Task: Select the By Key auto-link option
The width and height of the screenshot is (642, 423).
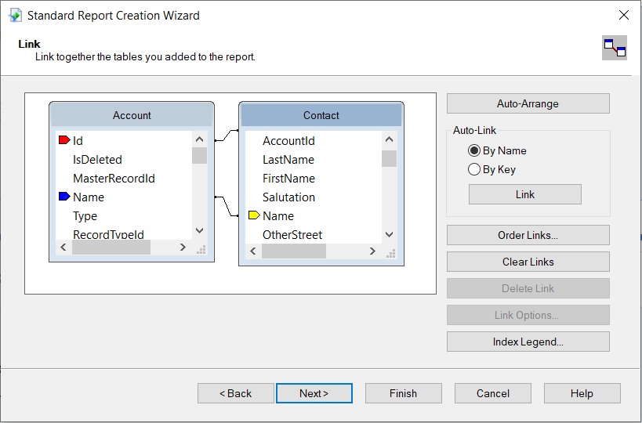Action: point(473,169)
